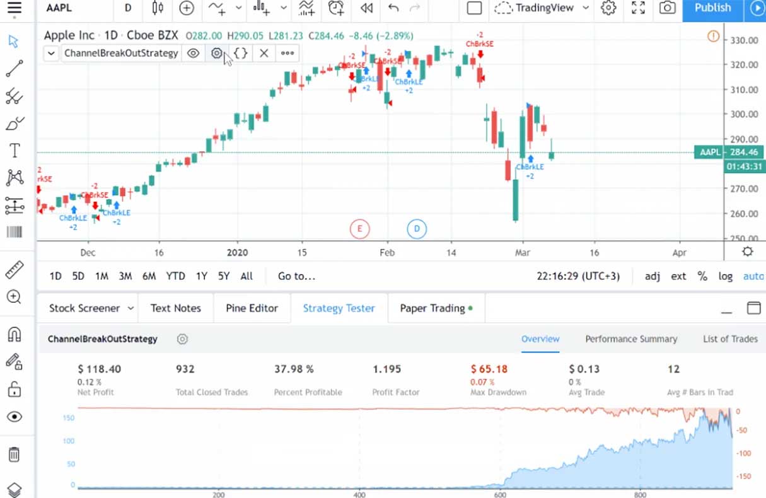Image resolution: width=766 pixels, height=498 pixels.
Task: Open chart settings gear in top toolbar
Action: tap(608, 8)
